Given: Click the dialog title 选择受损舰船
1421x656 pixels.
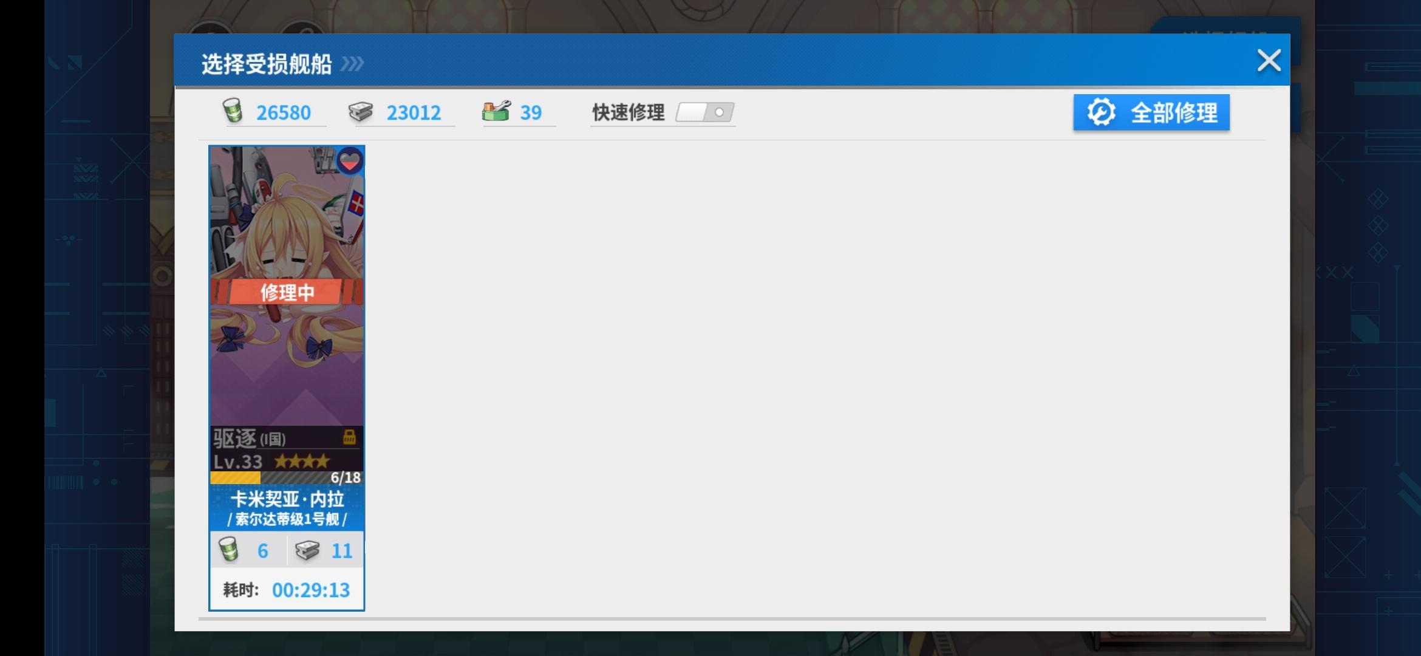Looking at the screenshot, I should point(267,64).
